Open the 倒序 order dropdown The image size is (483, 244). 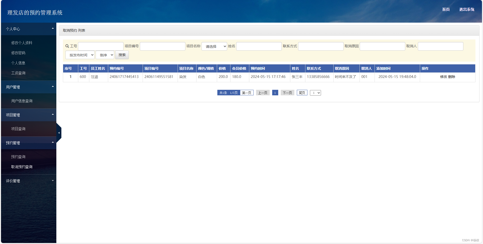pyautogui.click(x=105, y=55)
